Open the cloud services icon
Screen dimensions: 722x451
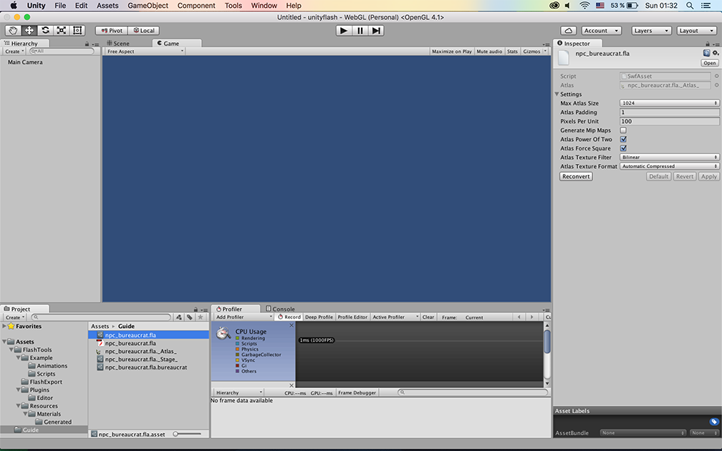(568, 31)
